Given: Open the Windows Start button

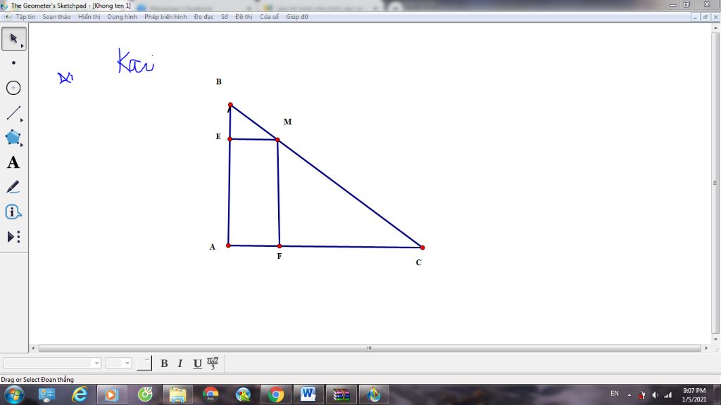Looking at the screenshot, I should point(14,394).
